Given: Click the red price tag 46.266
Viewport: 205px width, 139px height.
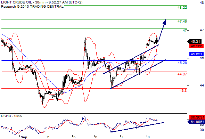Looking at the screenshot, I should tap(196, 46).
